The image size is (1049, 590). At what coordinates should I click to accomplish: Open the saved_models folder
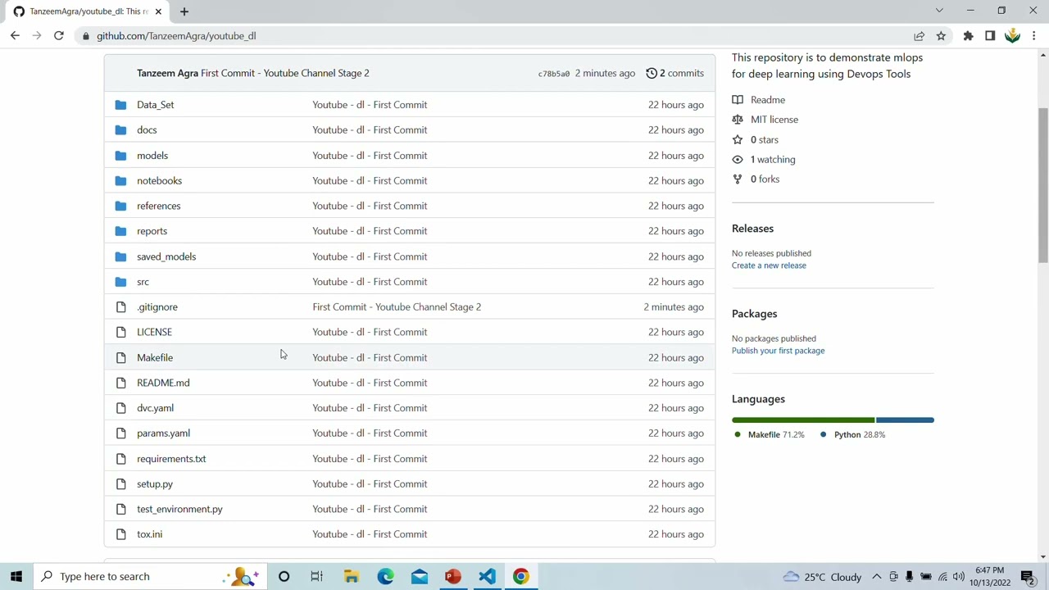tap(166, 256)
